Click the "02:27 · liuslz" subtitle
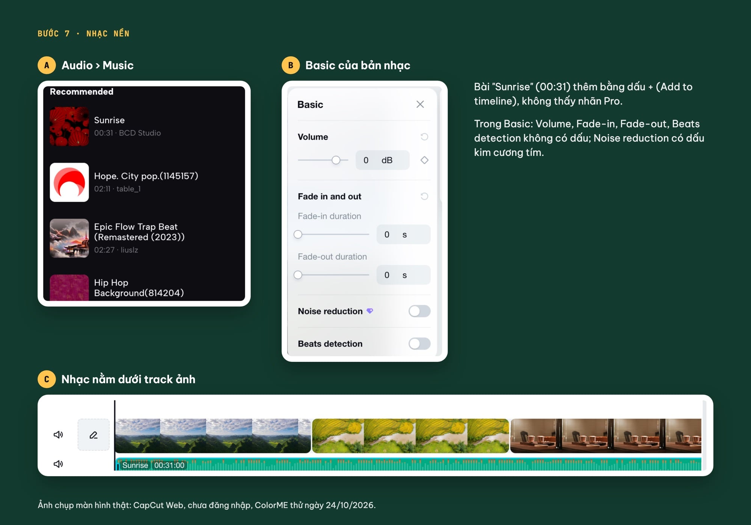This screenshot has height=525, width=751. coord(116,250)
